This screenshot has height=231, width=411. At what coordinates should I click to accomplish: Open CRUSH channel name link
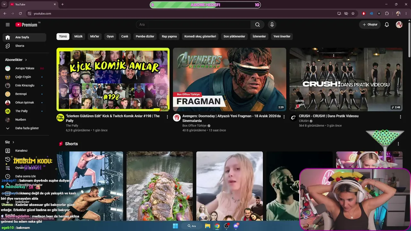click(304, 121)
